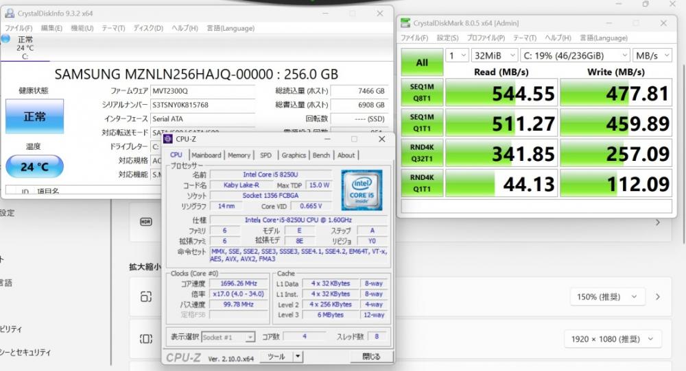Run the SEQ1M Q8T1 benchmark test
686x371 pixels.
point(422,92)
